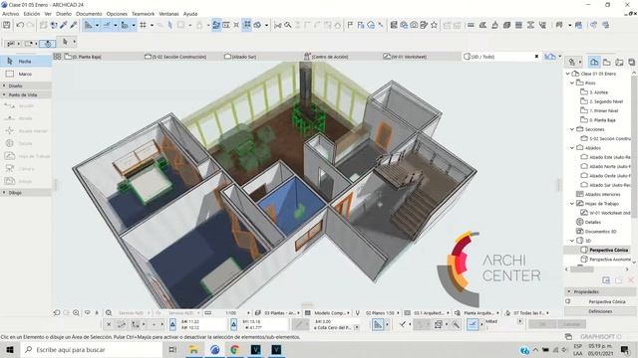
Task: Open the Teamwork menu
Action: pyautogui.click(x=144, y=14)
